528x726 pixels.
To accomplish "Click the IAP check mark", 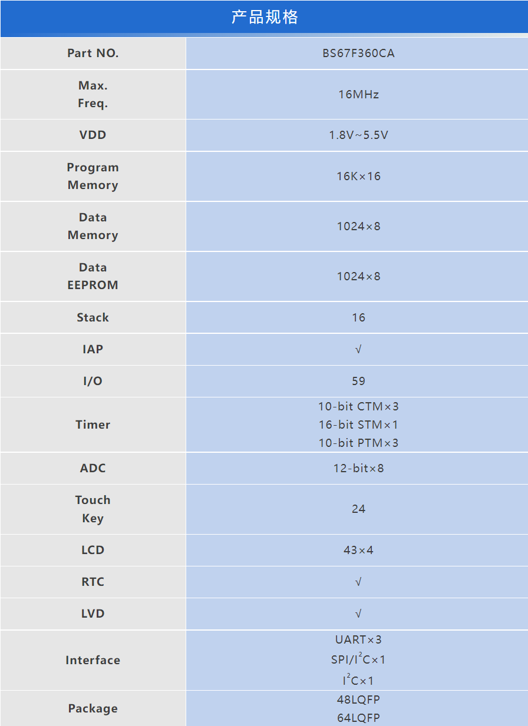I will coord(358,350).
